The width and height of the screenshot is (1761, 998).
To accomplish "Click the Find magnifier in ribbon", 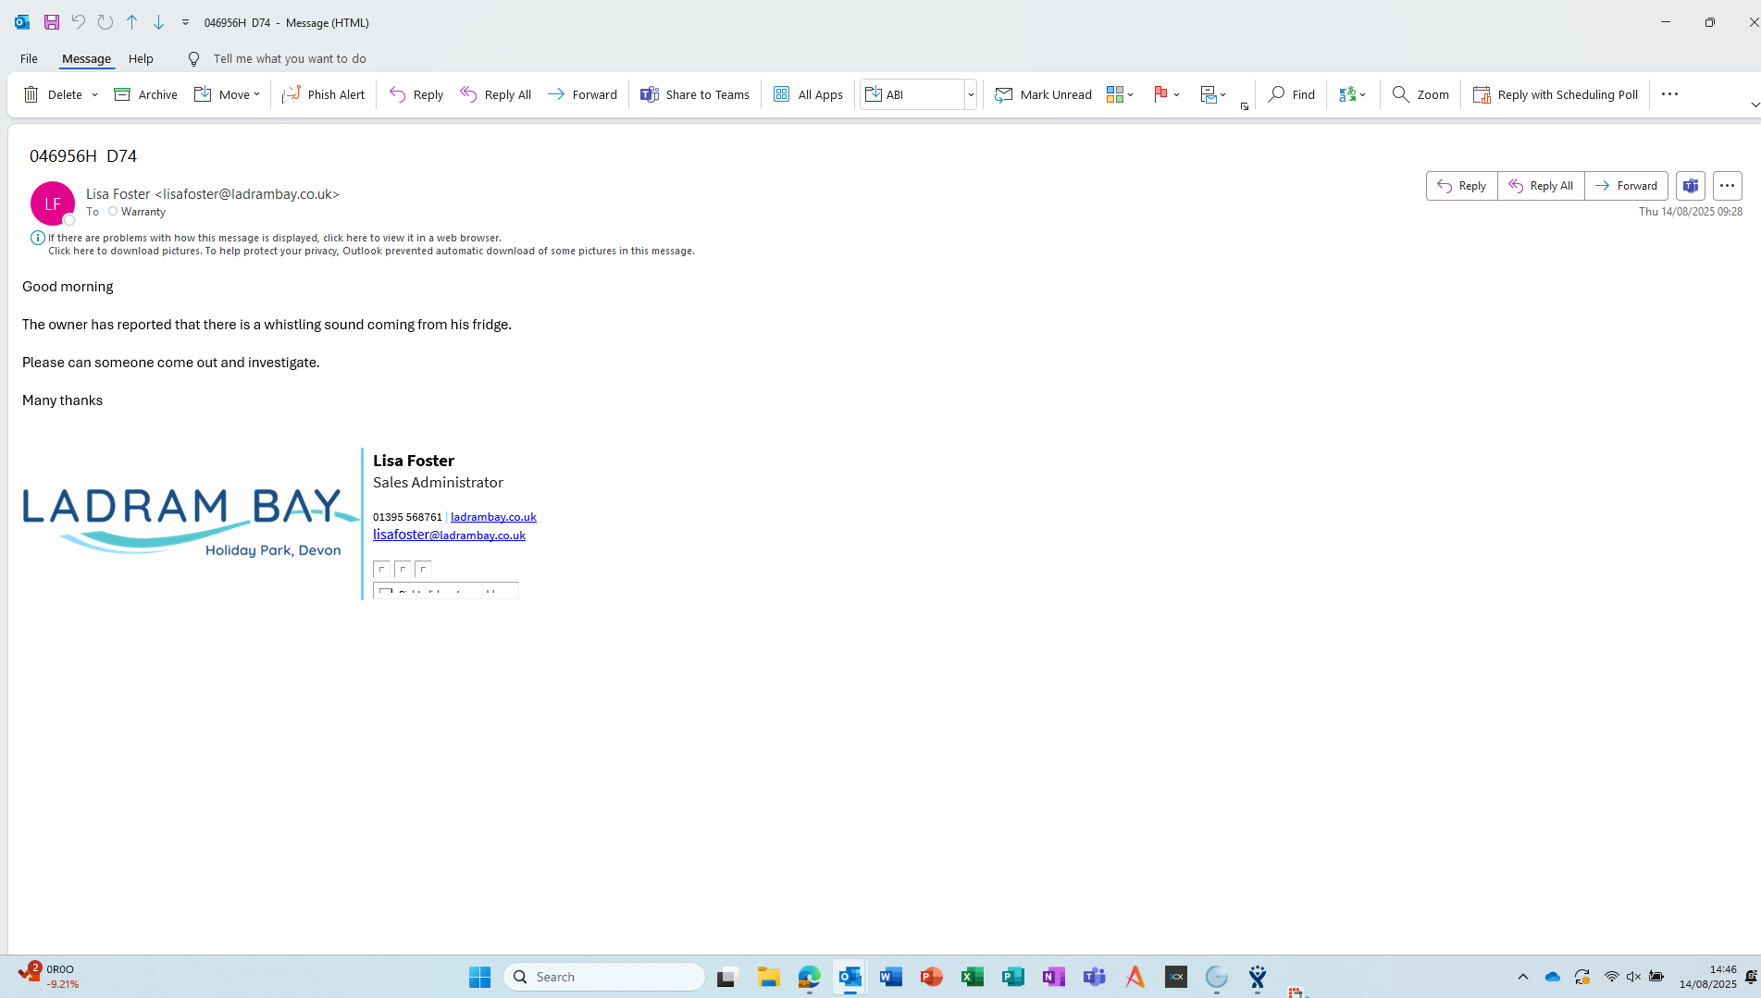I will (x=1277, y=94).
